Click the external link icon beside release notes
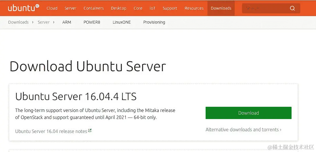The height and width of the screenshot is (152, 316). point(90,131)
